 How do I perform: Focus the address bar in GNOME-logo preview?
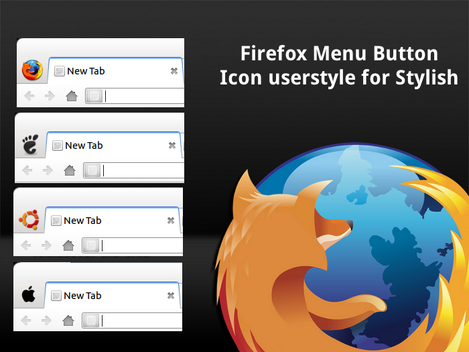tap(133, 170)
